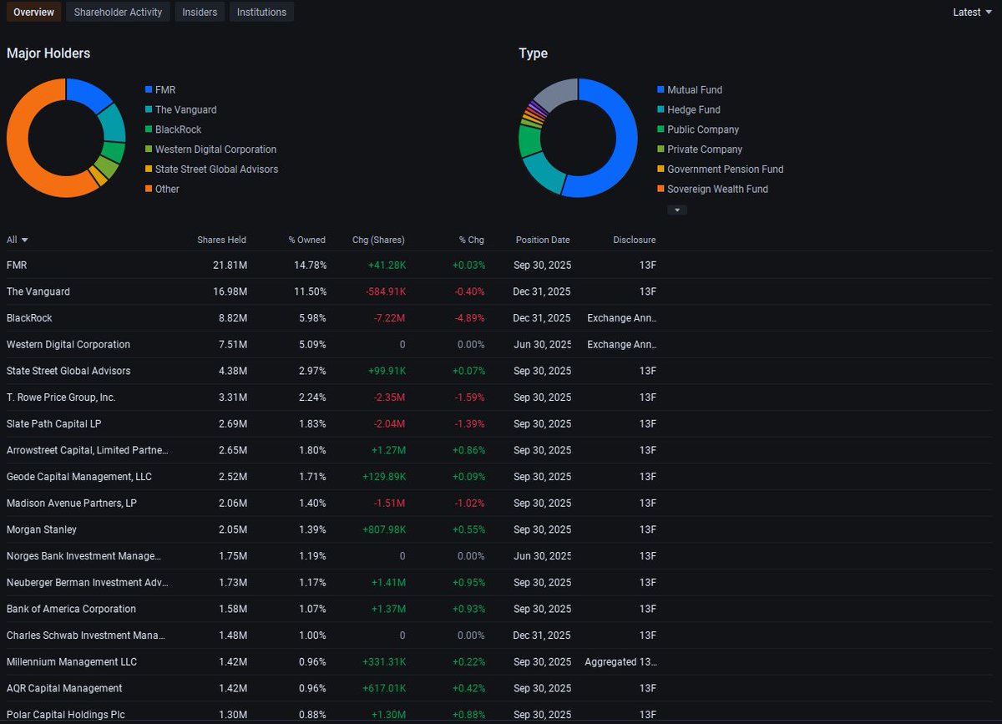Click Millennium Management Aggregated 13 disclosure cell
The width and height of the screenshot is (1002, 724).
click(x=620, y=662)
